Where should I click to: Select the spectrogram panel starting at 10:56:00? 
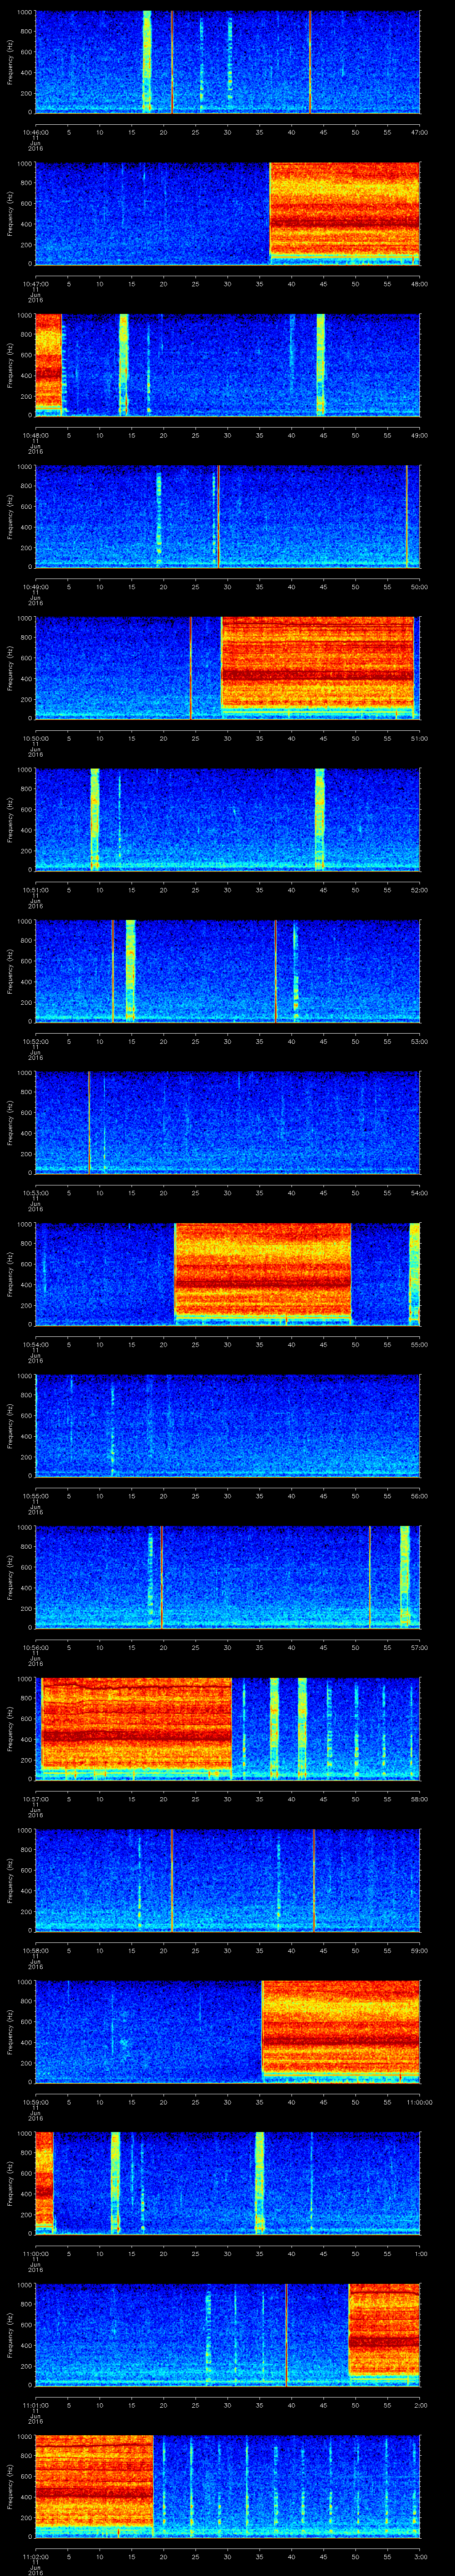pyautogui.click(x=227, y=1577)
